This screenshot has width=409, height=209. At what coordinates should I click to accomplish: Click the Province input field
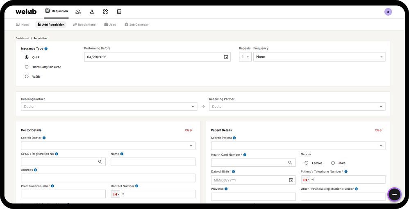pos(253,197)
